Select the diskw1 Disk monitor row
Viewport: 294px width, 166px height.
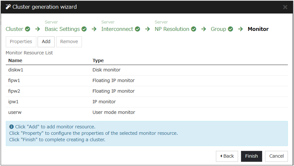pyautogui.click(x=147, y=70)
